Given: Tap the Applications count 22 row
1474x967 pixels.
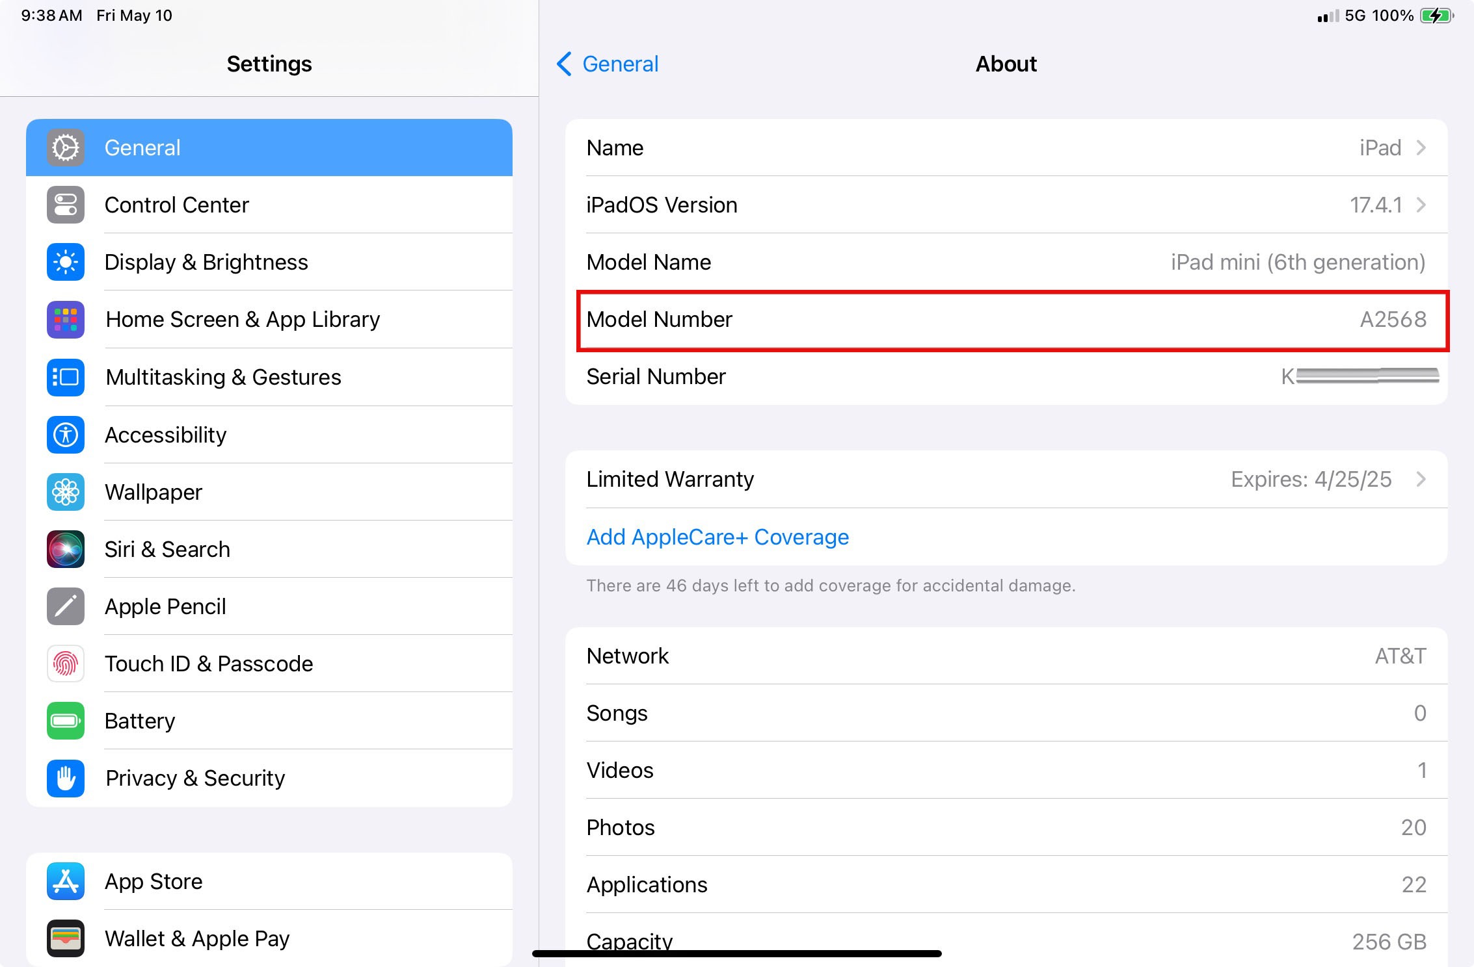Looking at the screenshot, I should click(1006, 884).
